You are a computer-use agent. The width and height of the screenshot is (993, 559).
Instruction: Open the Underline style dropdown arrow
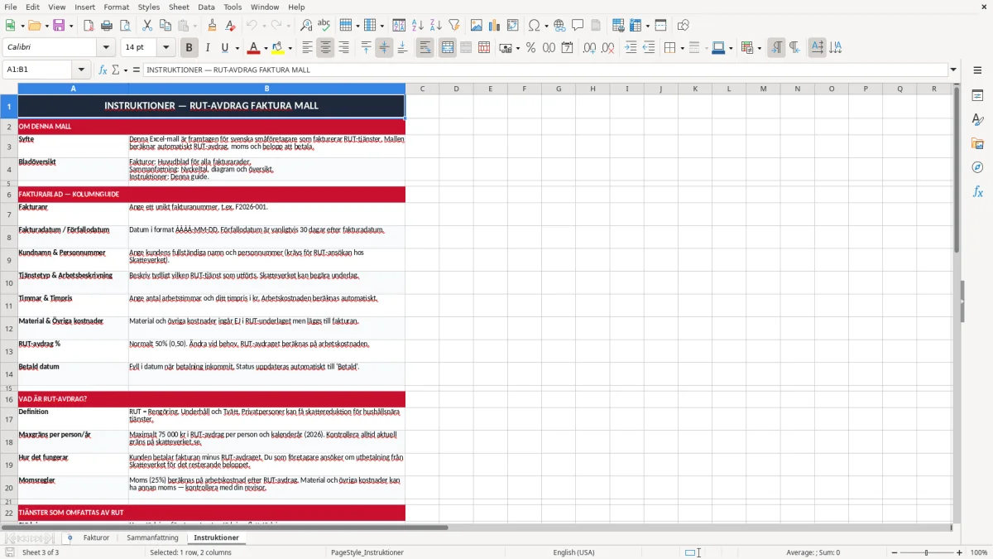(x=236, y=48)
